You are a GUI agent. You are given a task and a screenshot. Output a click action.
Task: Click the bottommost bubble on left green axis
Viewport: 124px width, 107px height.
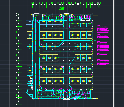[17, 104]
